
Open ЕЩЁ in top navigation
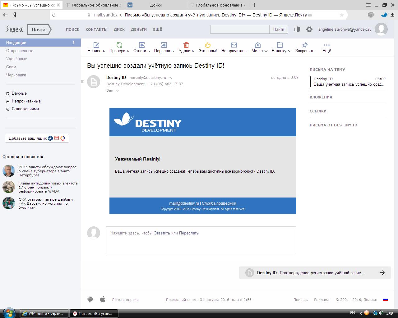point(157,30)
